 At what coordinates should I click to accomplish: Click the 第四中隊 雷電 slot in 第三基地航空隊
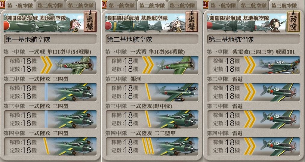point(254,146)
